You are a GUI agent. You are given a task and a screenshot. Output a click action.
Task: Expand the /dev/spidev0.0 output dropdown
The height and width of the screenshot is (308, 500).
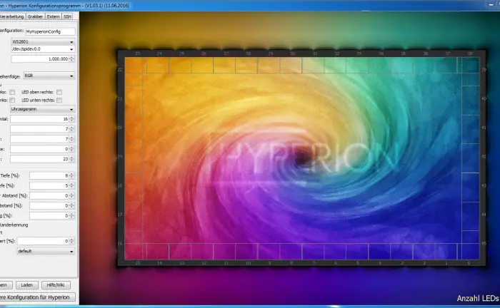tap(43, 49)
